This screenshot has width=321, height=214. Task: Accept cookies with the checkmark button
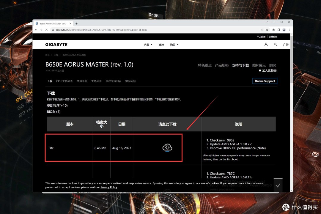coord(278,185)
